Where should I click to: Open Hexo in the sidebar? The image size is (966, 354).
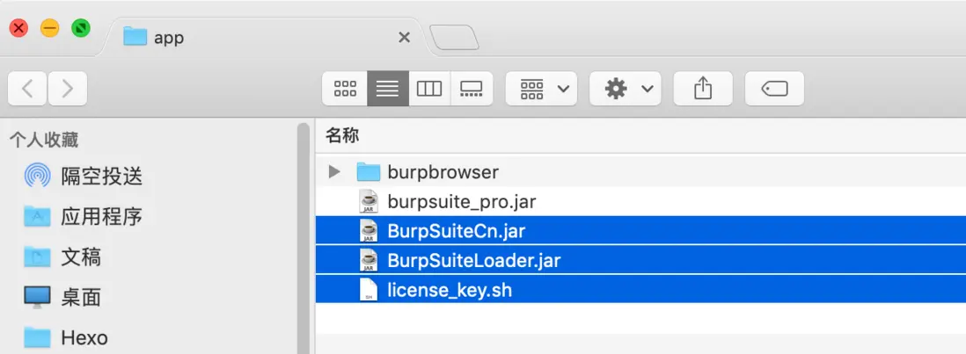[x=84, y=337]
